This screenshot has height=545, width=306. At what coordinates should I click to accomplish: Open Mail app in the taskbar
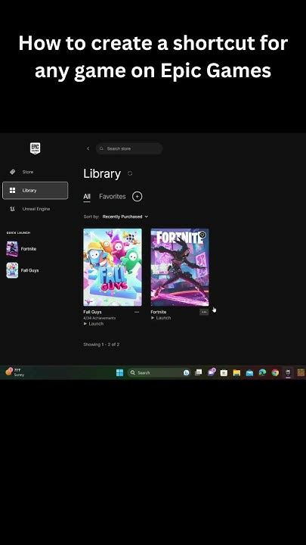coord(249,372)
